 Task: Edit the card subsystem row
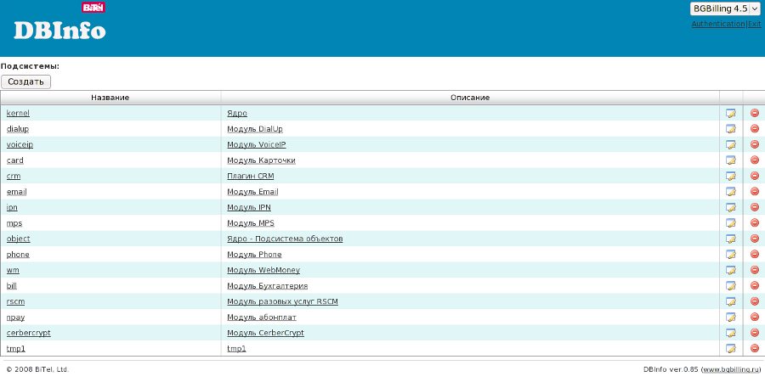point(731,160)
